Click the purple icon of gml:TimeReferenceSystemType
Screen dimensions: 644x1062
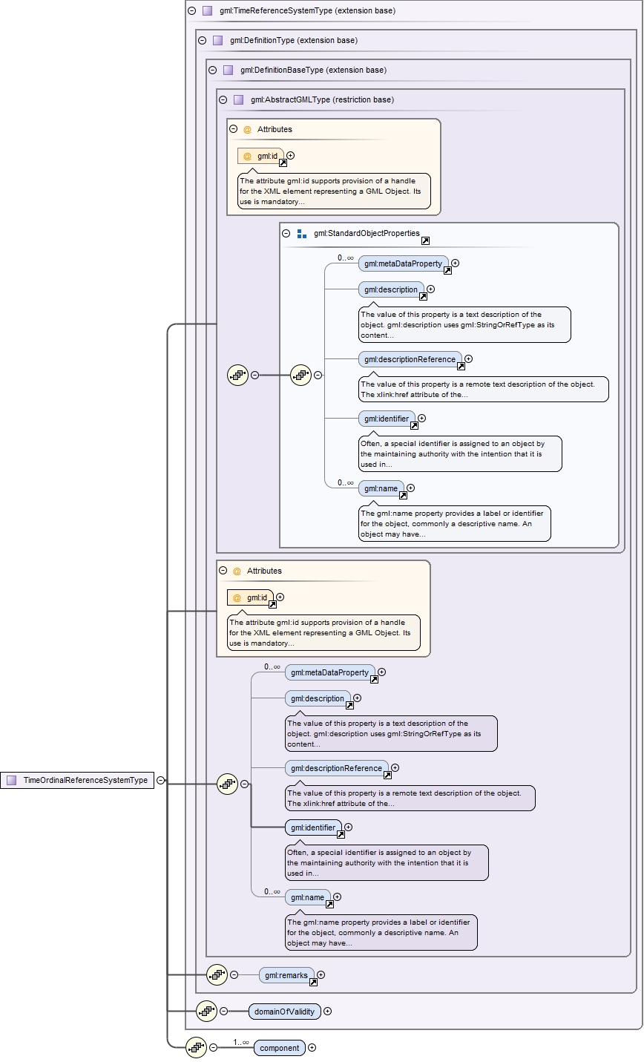tap(207, 11)
